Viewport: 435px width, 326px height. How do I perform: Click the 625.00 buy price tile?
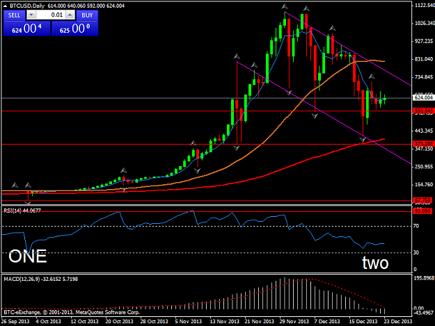[x=75, y=28]
